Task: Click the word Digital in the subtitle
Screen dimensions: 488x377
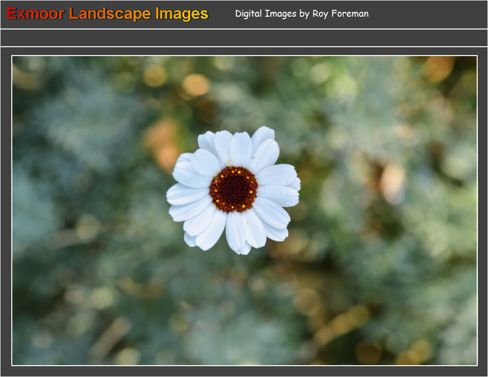Action: [248, 14]
